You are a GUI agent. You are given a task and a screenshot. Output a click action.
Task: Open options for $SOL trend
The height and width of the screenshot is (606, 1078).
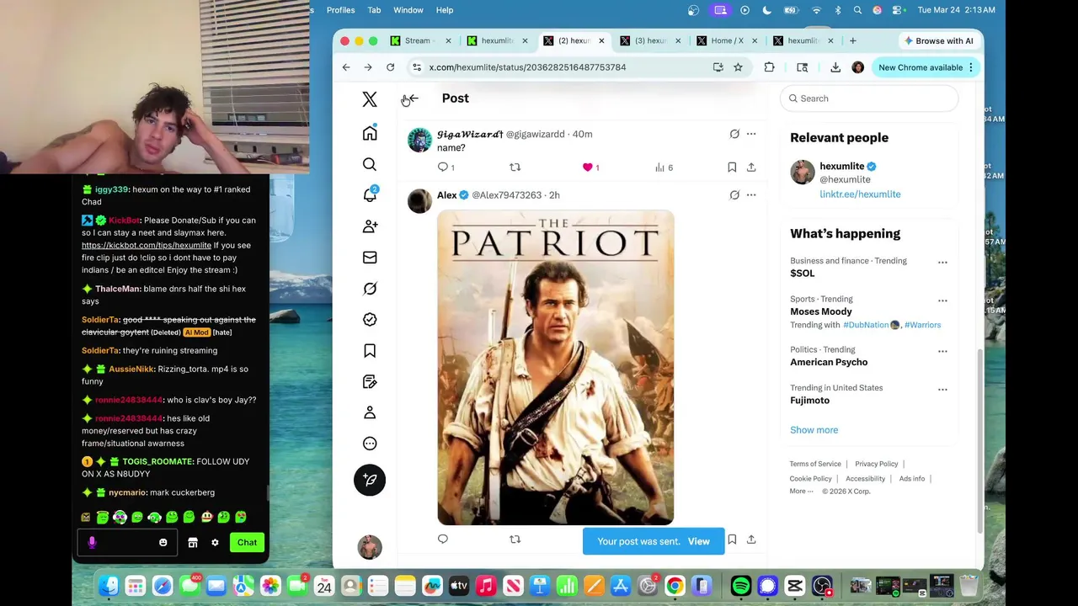[x=942, y=263]
